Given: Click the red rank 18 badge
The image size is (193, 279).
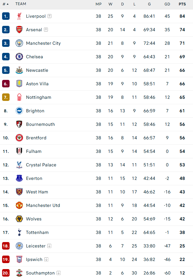Looking at the screenshot, I should [x=6, y=246].
